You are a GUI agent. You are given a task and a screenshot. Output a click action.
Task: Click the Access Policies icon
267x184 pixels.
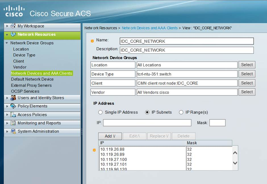pyautogui.click(x=13, y=115)
